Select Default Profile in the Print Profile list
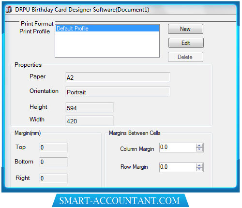Screen dimensions: 242x208 [107, 29]
